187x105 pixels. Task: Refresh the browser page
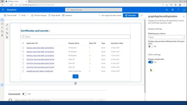click(x=11, y=5)
